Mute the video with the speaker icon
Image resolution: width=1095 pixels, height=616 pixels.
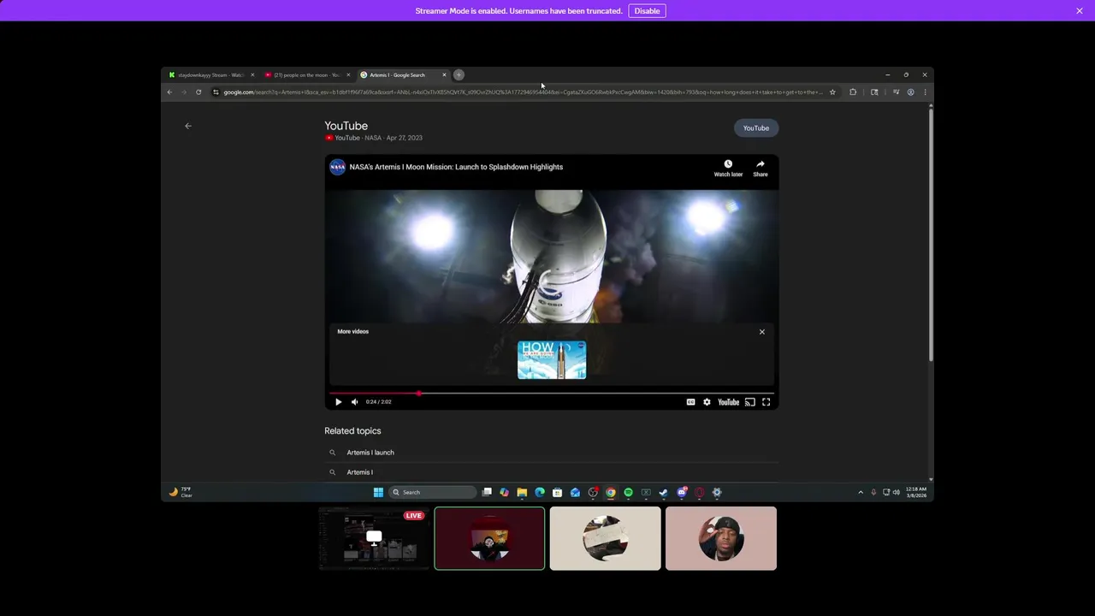354,402
